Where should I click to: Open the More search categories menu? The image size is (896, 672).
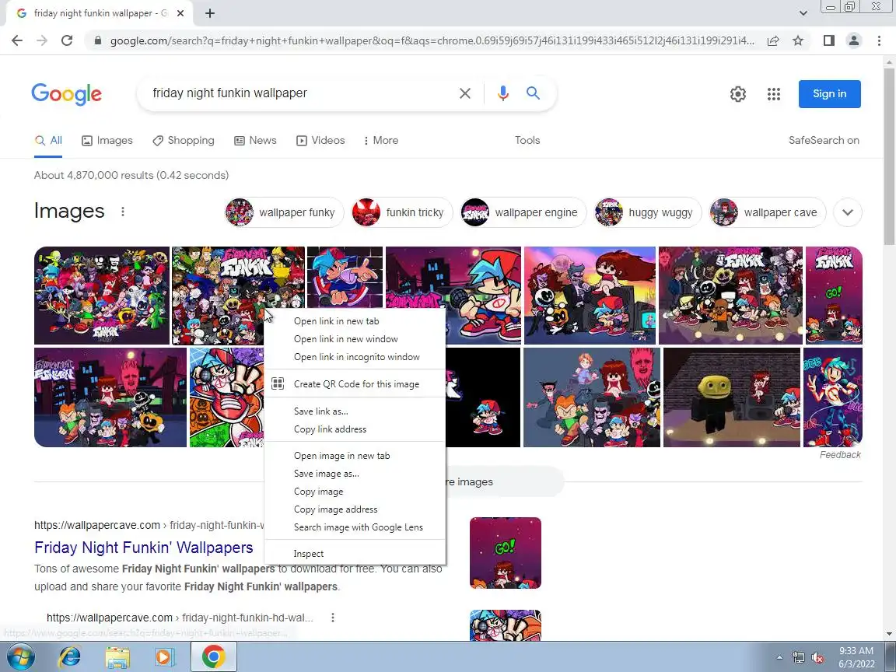click(x=380, y=141)
